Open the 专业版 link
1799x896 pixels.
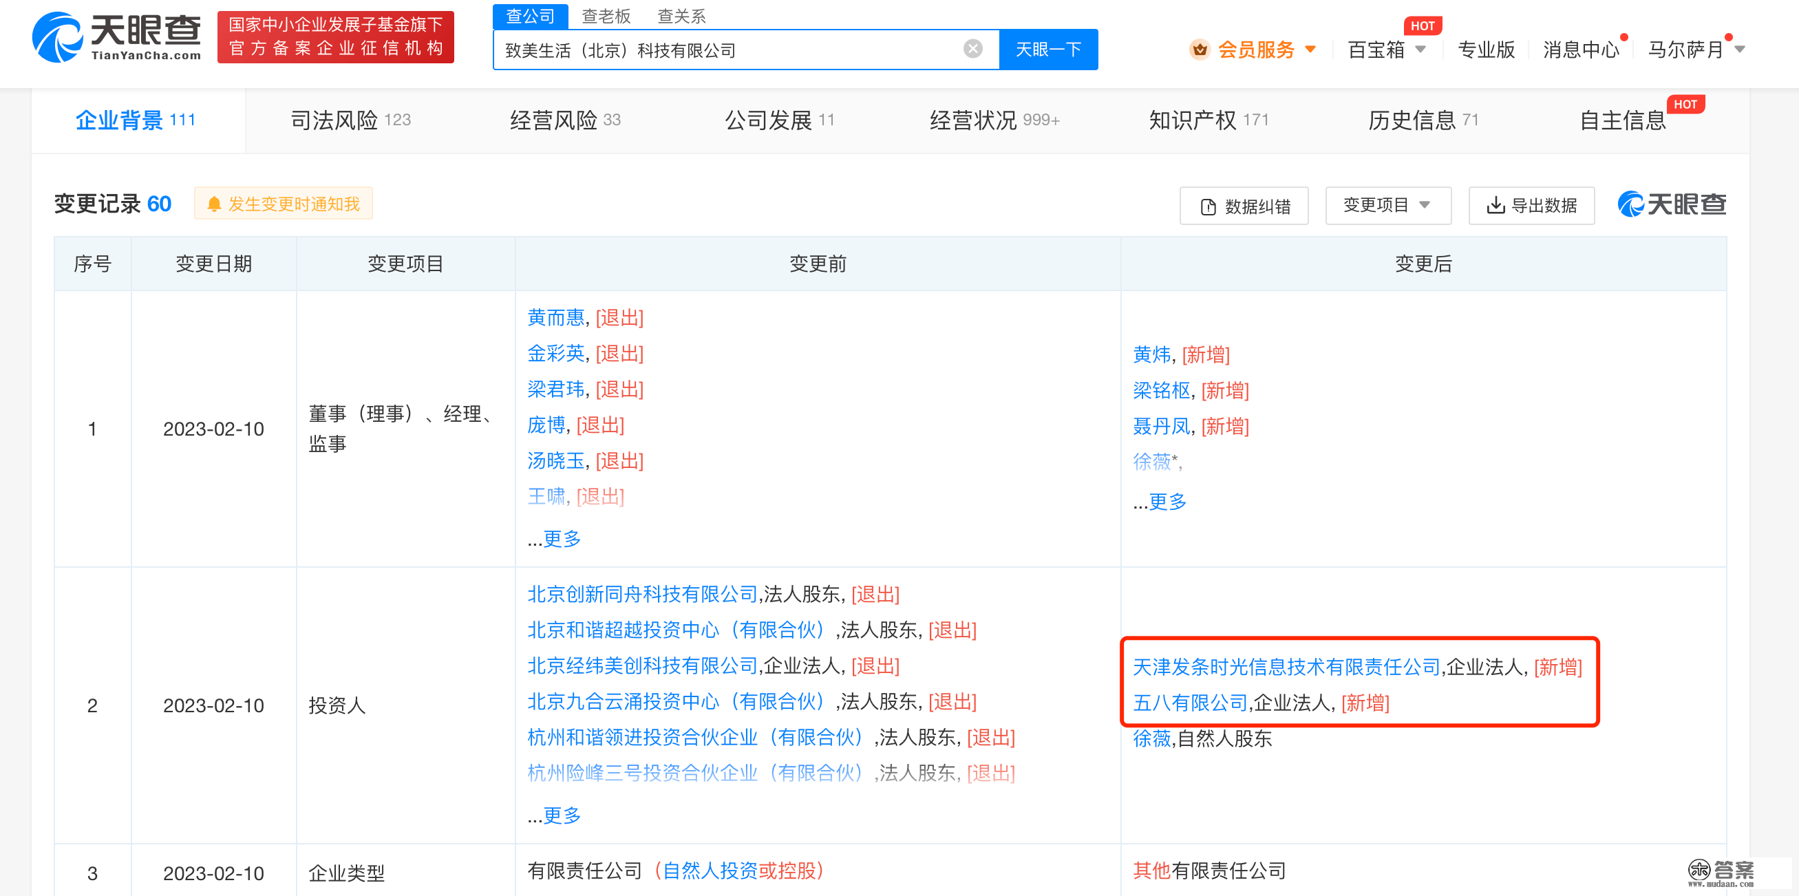tap(1485, 50)
